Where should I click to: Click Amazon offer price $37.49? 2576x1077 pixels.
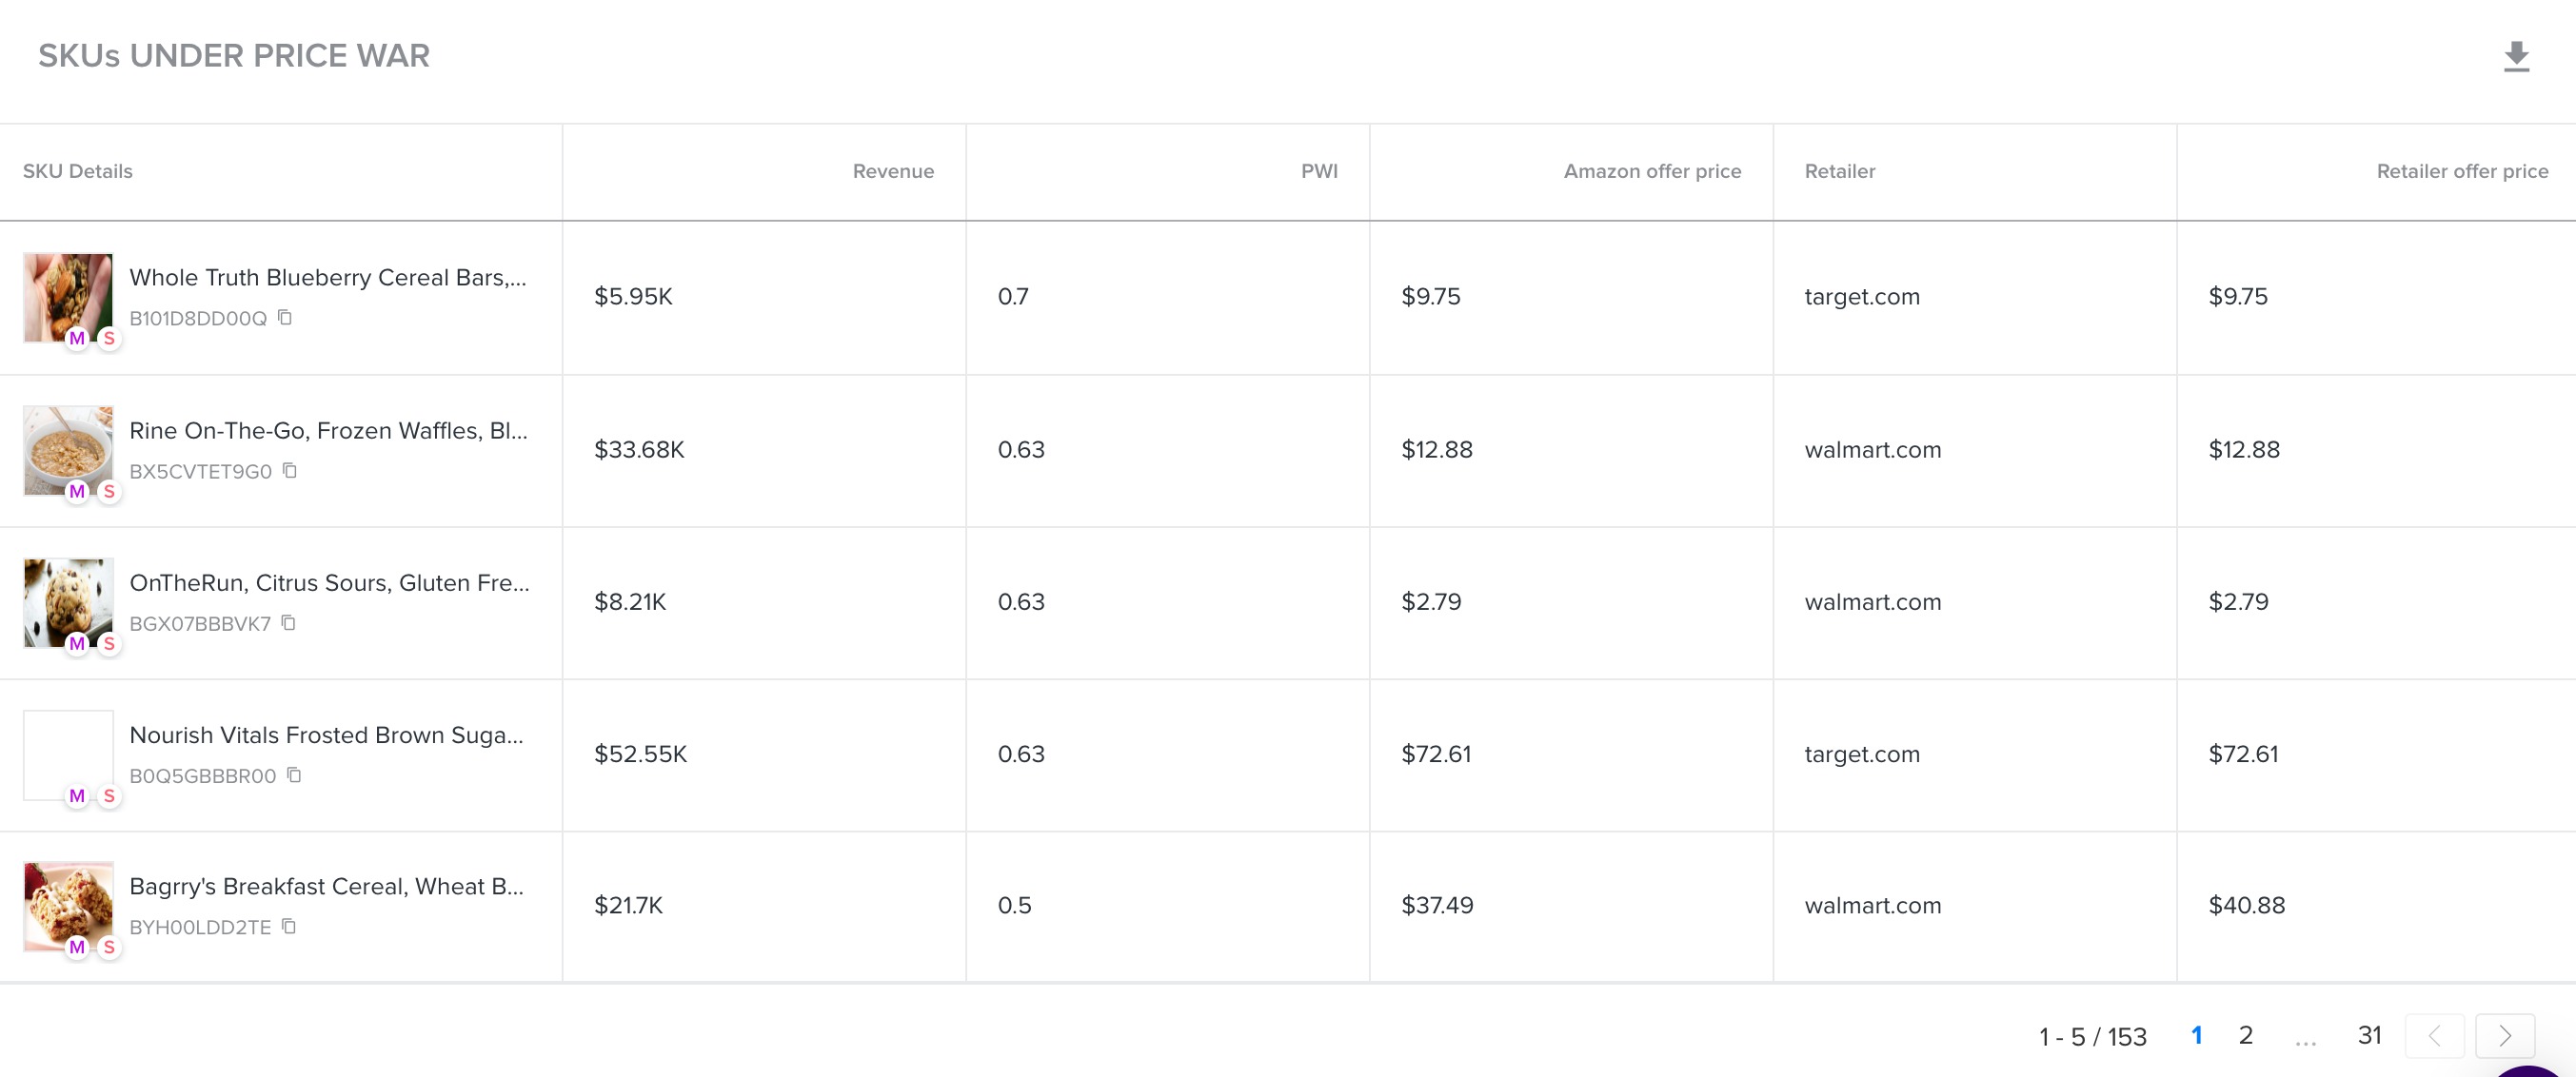[1437, 905]
